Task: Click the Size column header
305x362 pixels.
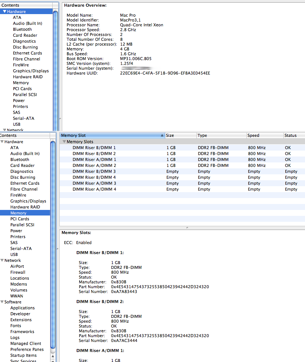Action: [x=180, y=135]
